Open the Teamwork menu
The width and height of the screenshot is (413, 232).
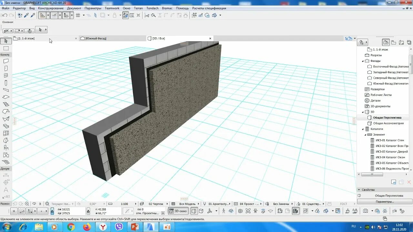tap(112, 8)
